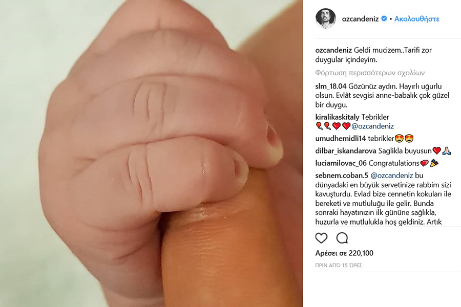The width and height of the screenshot is (461, 307).
Task: Click the blue verified badge
Action: coord(384,18)
